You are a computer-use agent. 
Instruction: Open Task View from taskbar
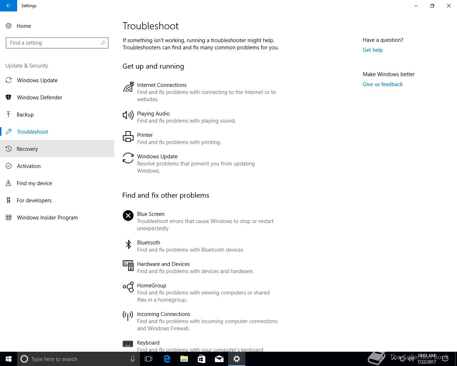point(149,359)
